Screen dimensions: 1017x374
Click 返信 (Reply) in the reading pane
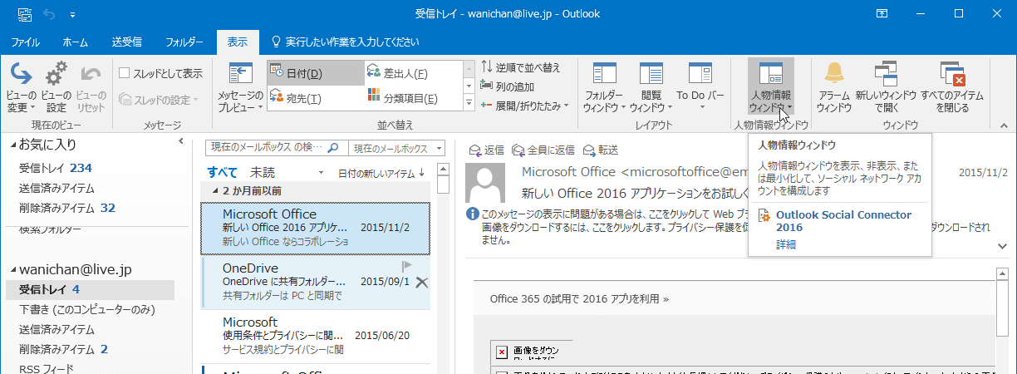coord(487,150)
